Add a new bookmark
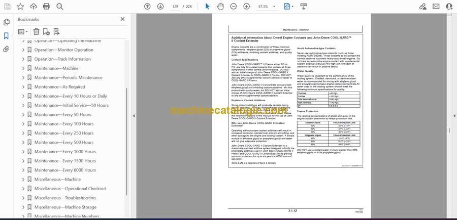Viewport: 457px width, 220px height. click(46, 32)
